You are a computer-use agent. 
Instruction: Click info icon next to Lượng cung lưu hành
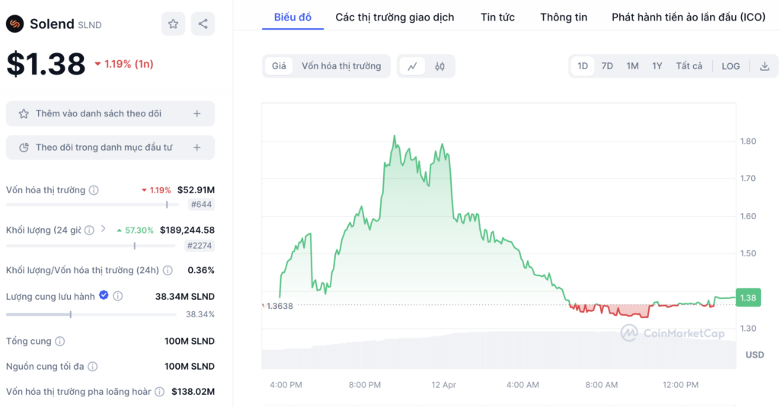(x=118, y=296)
